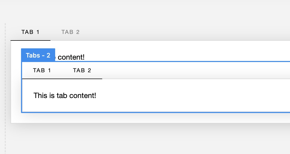Select TAB 1 inside nested Tabs - 2
The width and height of the screenshot is (290, 154).
(x=42, y=70)
